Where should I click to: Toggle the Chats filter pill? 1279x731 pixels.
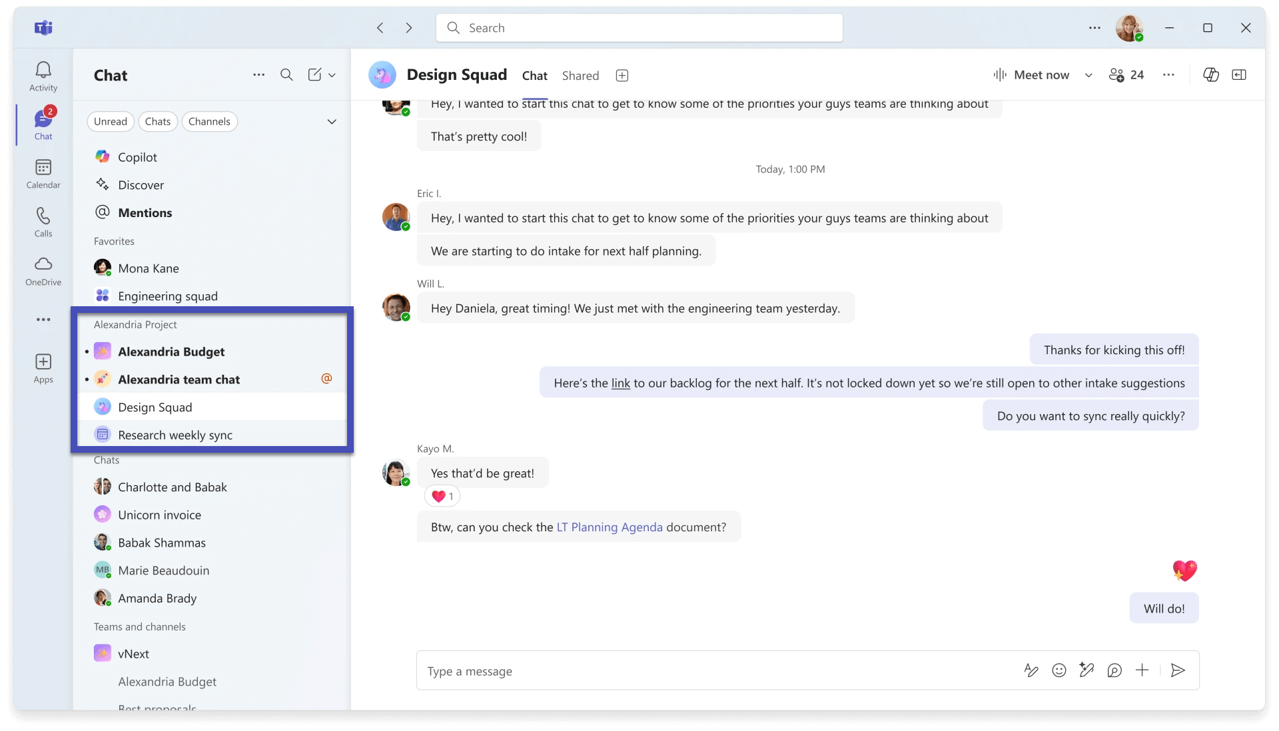[x=158, y=121]
